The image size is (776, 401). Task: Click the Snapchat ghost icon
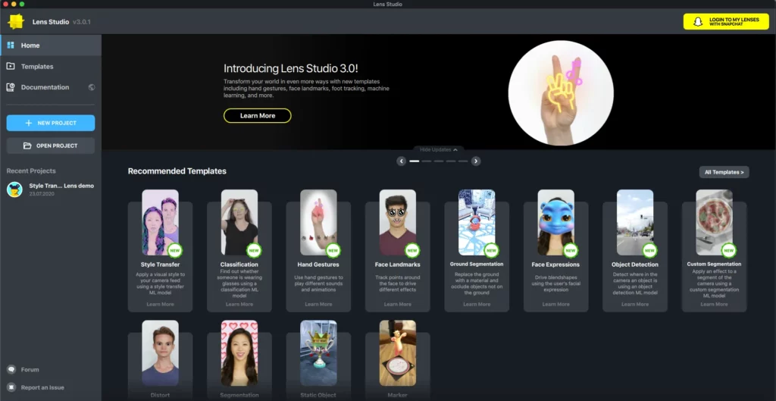click(698, 22)
